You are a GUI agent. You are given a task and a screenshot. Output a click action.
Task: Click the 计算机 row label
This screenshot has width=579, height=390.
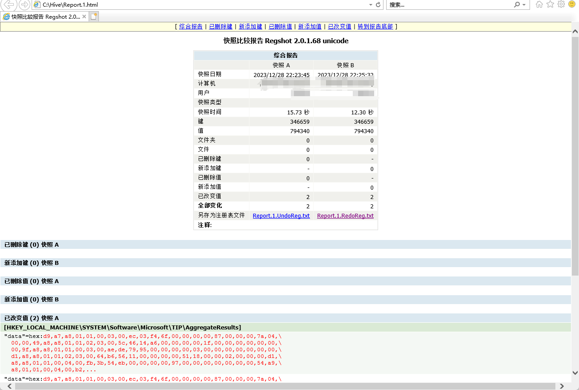(207, 84)
